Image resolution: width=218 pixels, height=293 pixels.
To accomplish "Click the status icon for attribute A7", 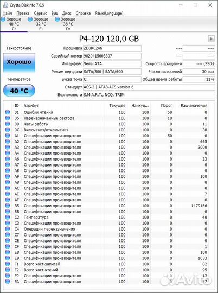I will click(8, 164).
